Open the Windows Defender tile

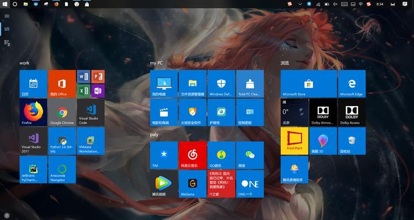[x=221, y=84]
